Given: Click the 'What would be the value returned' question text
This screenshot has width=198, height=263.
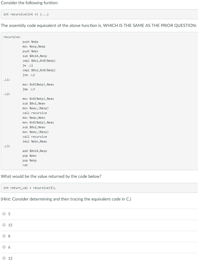Looking at the screenshot, I should (x=51, y=176).
